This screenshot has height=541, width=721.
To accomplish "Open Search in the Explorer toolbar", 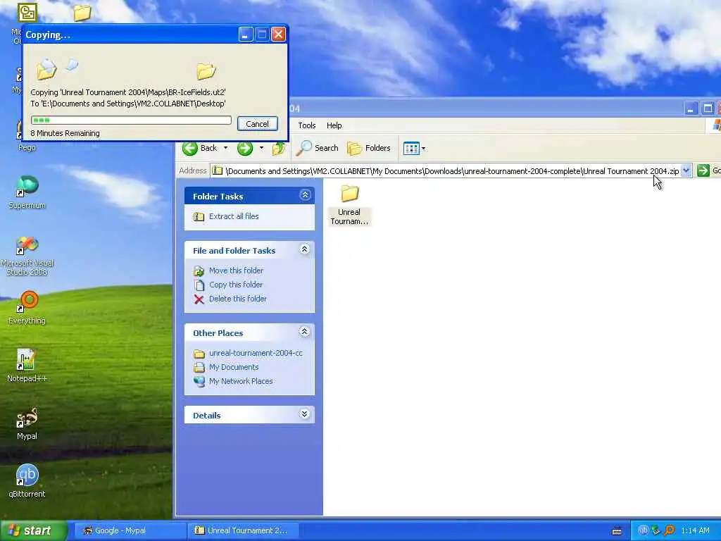I will click(x=317, y=148).
